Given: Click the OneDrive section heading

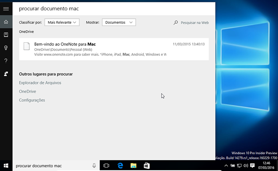Looking at the screenshot, I should click(x=26, y=31).
